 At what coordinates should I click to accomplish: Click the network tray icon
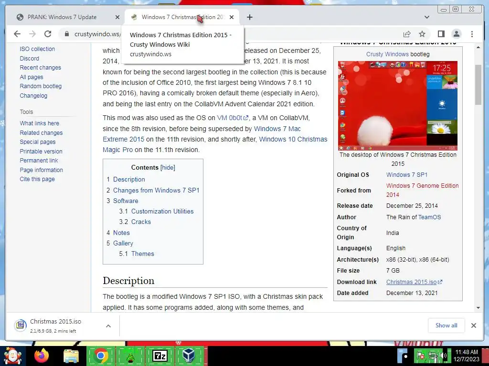pos(432,356)
